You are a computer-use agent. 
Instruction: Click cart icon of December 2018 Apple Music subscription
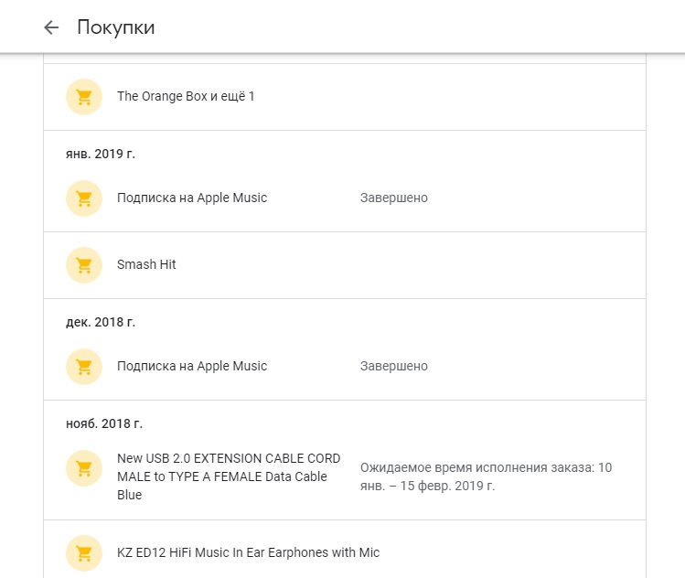[84, 367]
